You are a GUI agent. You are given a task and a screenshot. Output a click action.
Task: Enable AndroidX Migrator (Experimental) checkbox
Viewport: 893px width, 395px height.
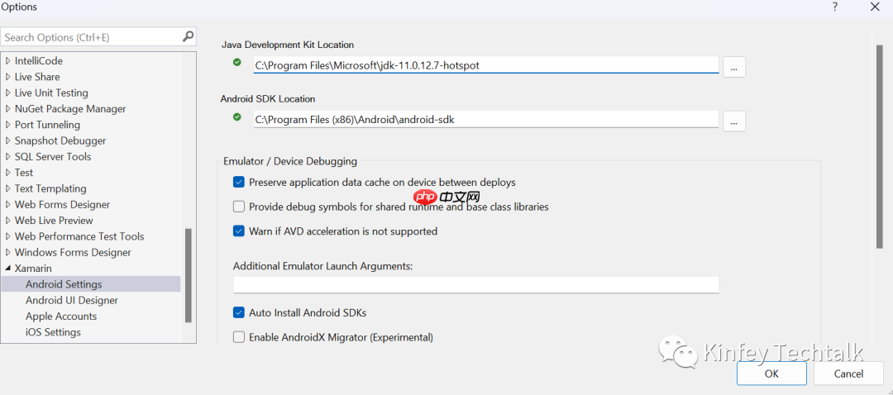click(239, 337)
